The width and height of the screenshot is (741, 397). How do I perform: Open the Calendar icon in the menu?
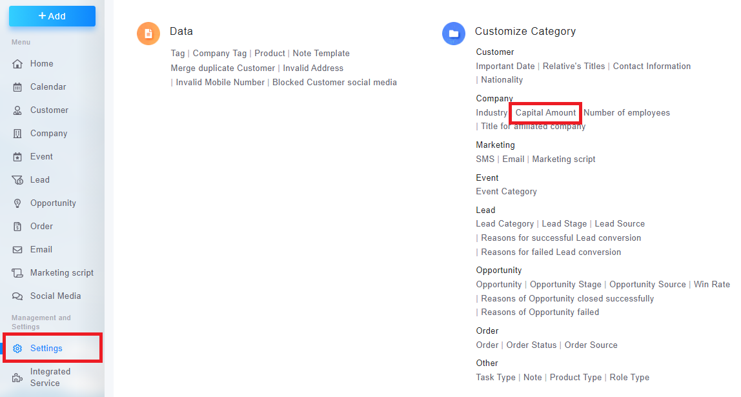(17, 87)
